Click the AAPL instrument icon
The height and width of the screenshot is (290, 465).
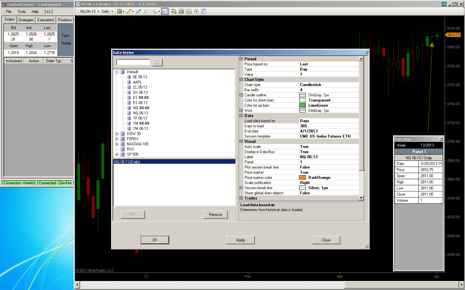129,82
